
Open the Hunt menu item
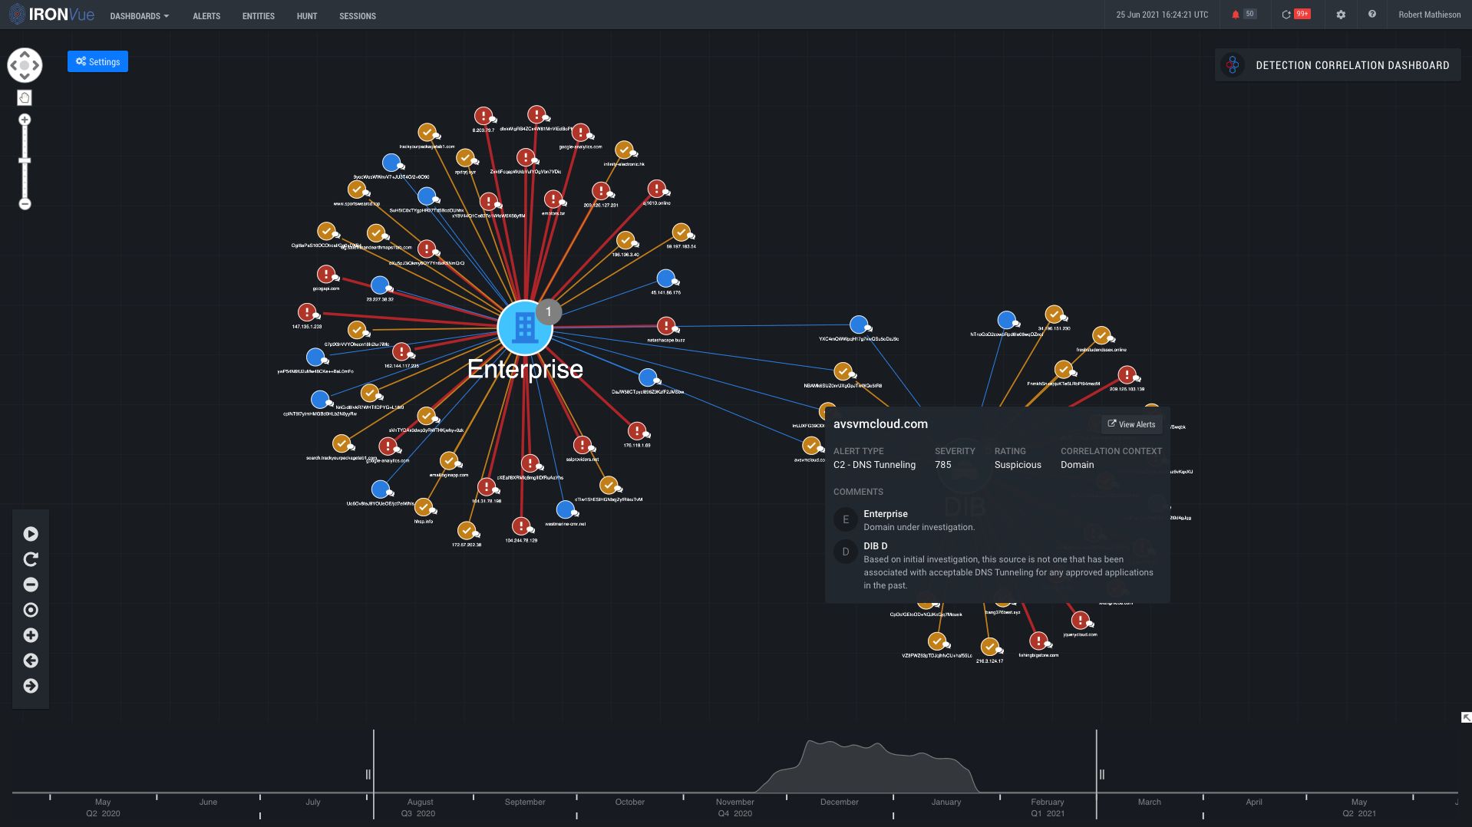coord(307,16)
